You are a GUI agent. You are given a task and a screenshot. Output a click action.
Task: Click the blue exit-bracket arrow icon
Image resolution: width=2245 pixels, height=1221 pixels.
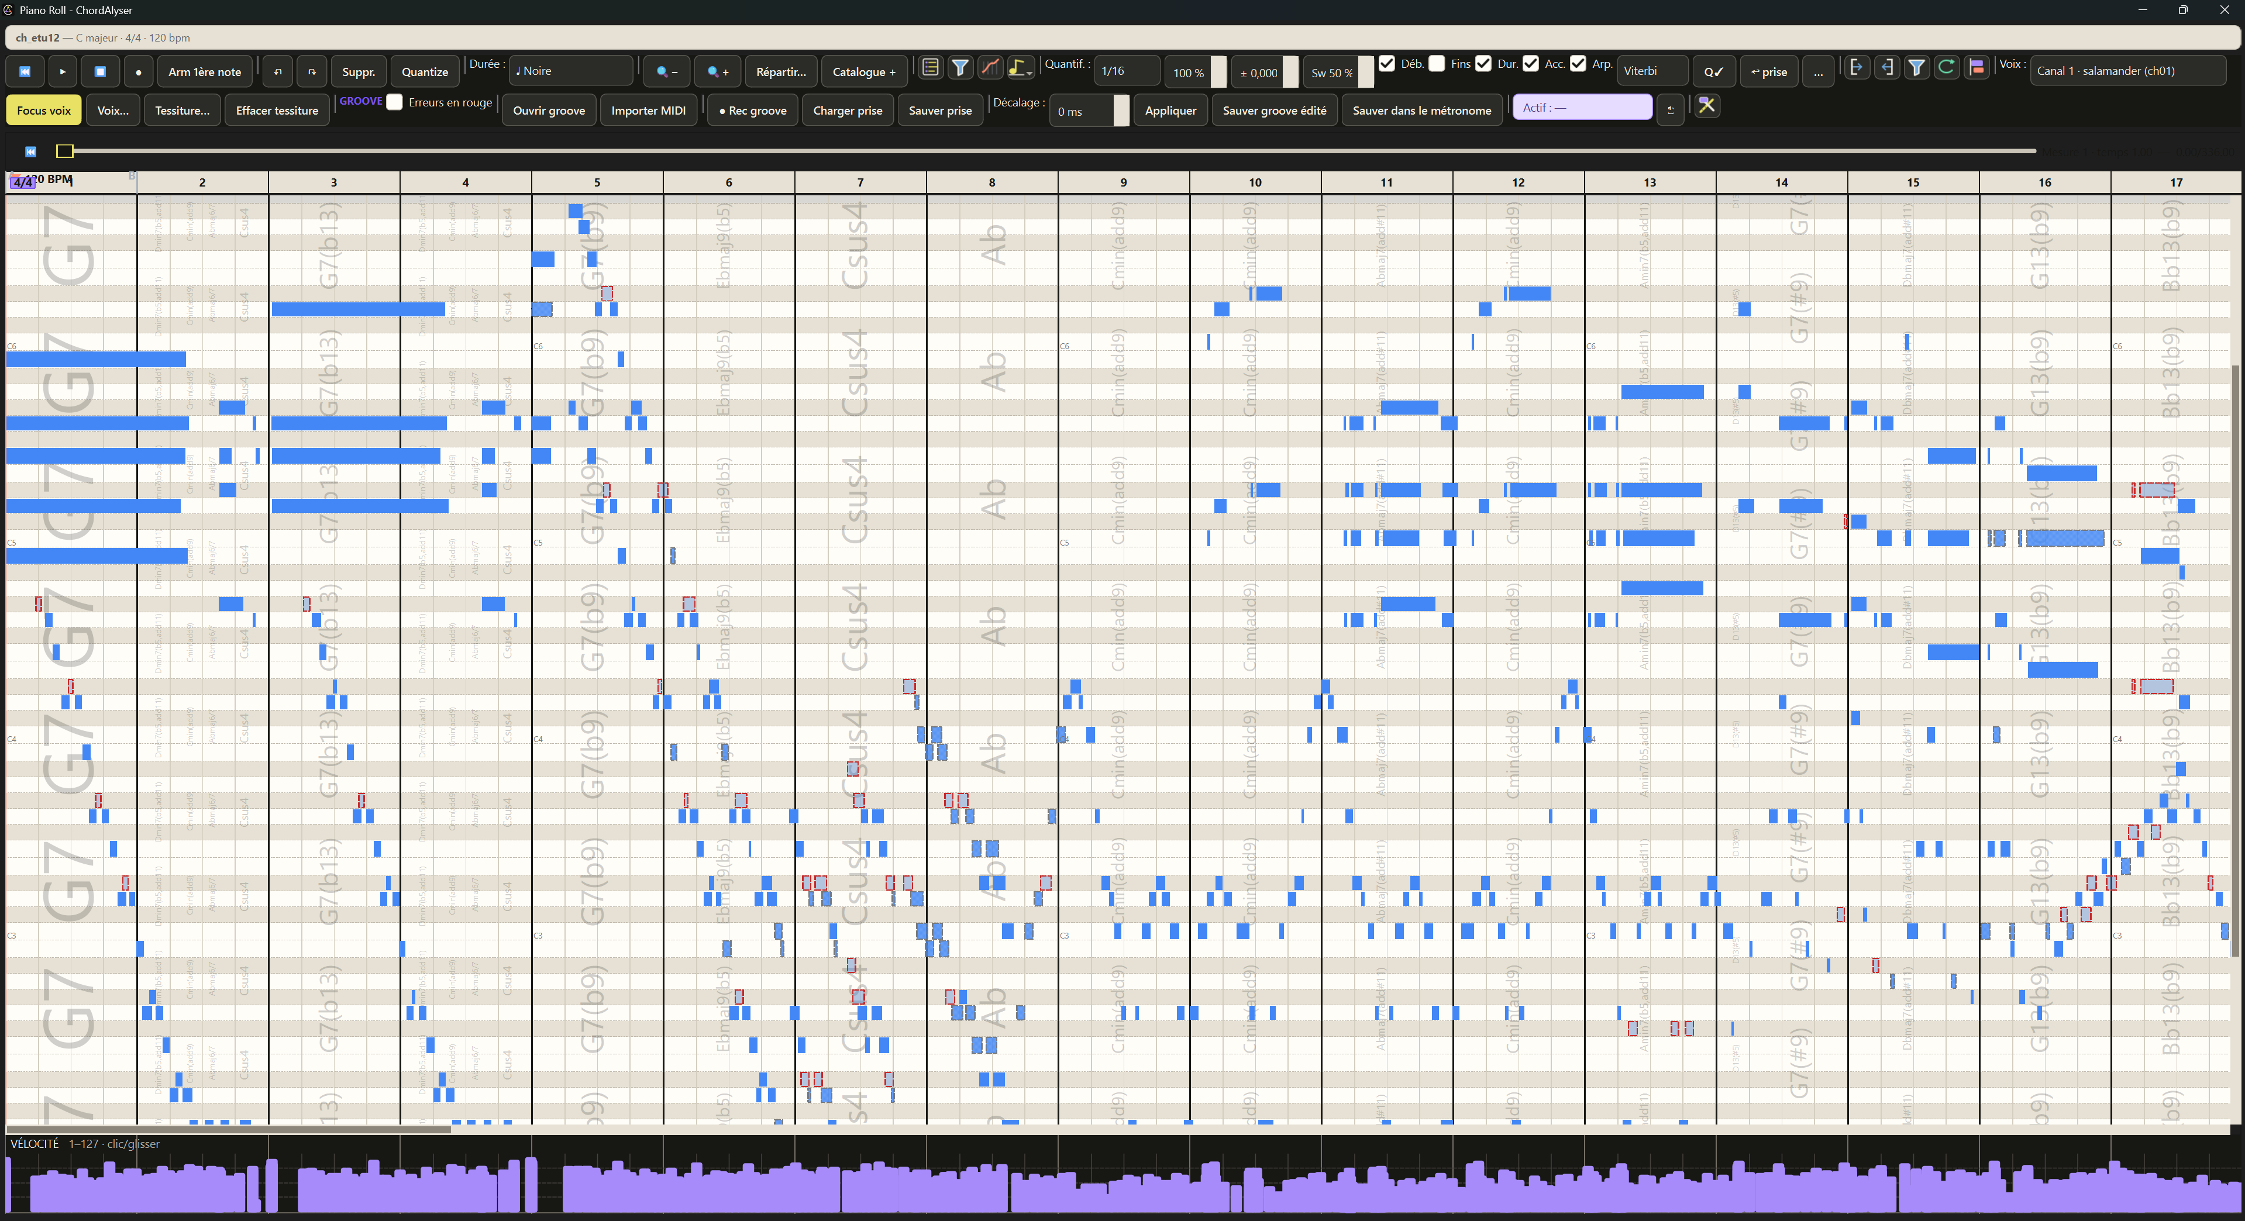click(x=1857, y=67)
